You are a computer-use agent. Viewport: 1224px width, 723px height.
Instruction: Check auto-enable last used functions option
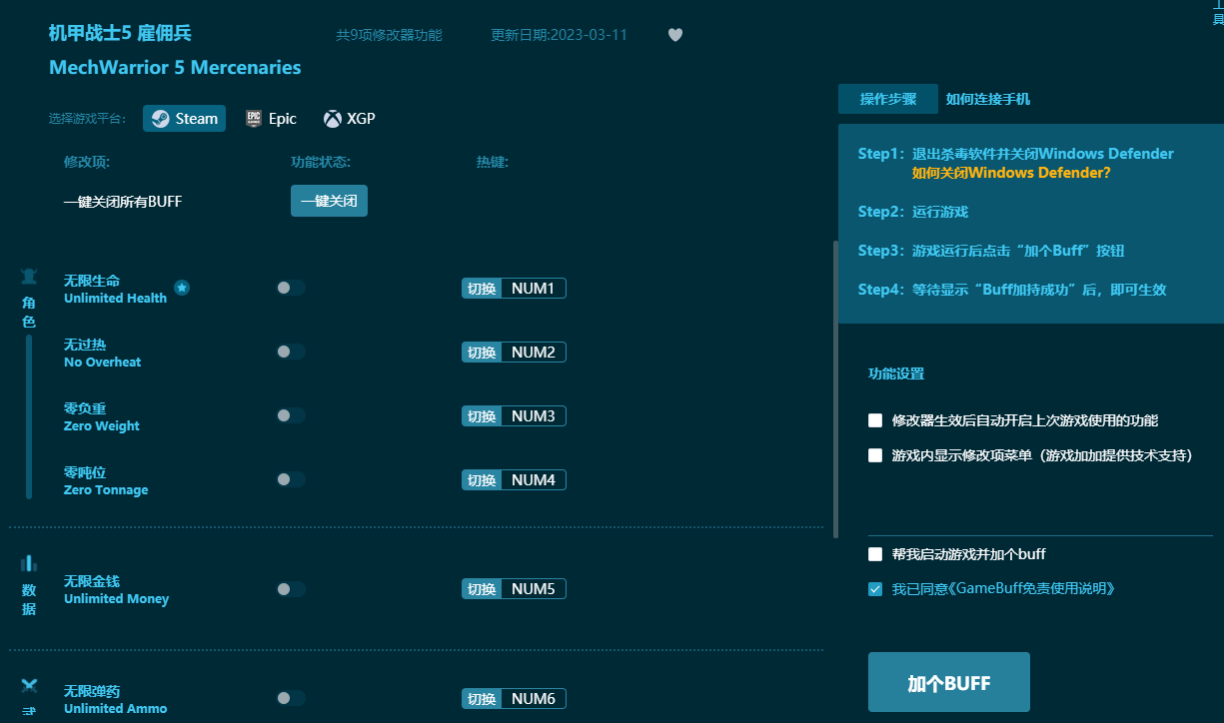coord(875,420)
